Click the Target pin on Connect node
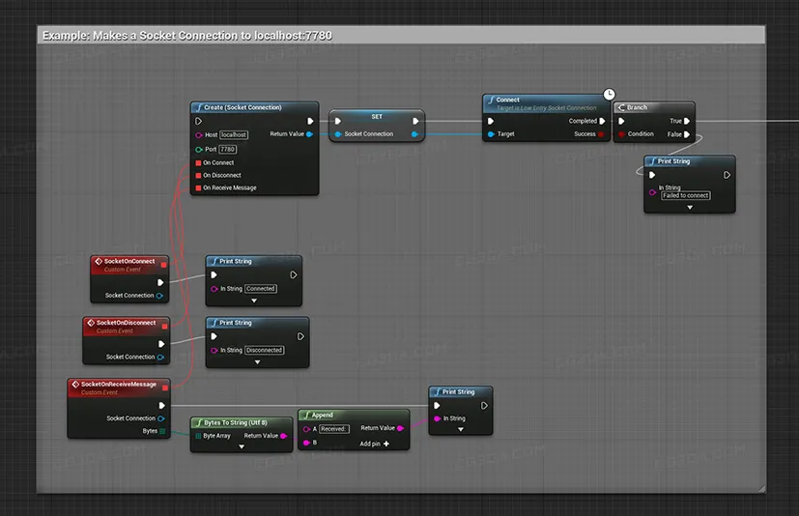Image resolution: width=799 pixels, height=516 pixels. (491, 134)
